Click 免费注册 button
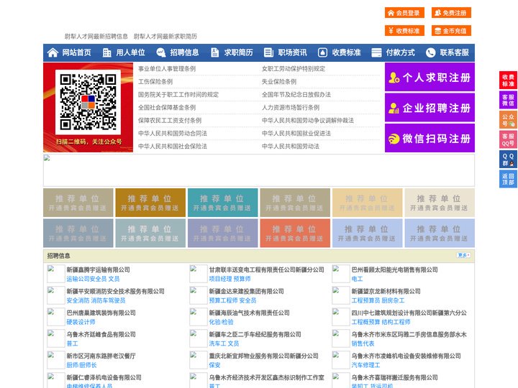The height and width of the screenshot is (388, 518). [451, 13]
